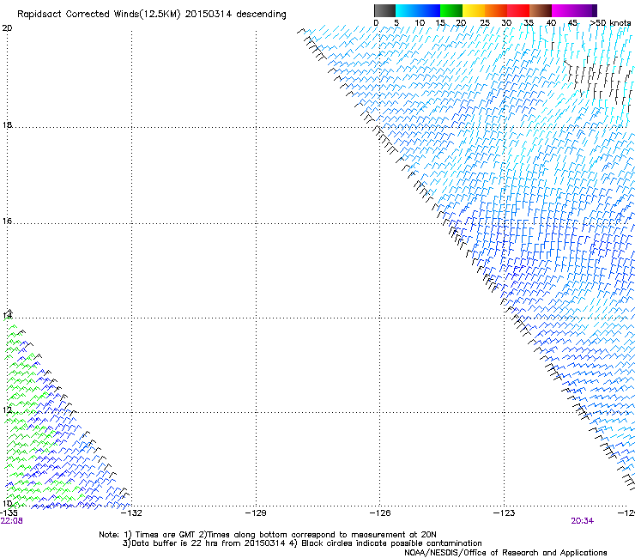Viewport: 635px width, 558px height.
Task: Click the -135 longitude axis label
Action: point(9,513)
